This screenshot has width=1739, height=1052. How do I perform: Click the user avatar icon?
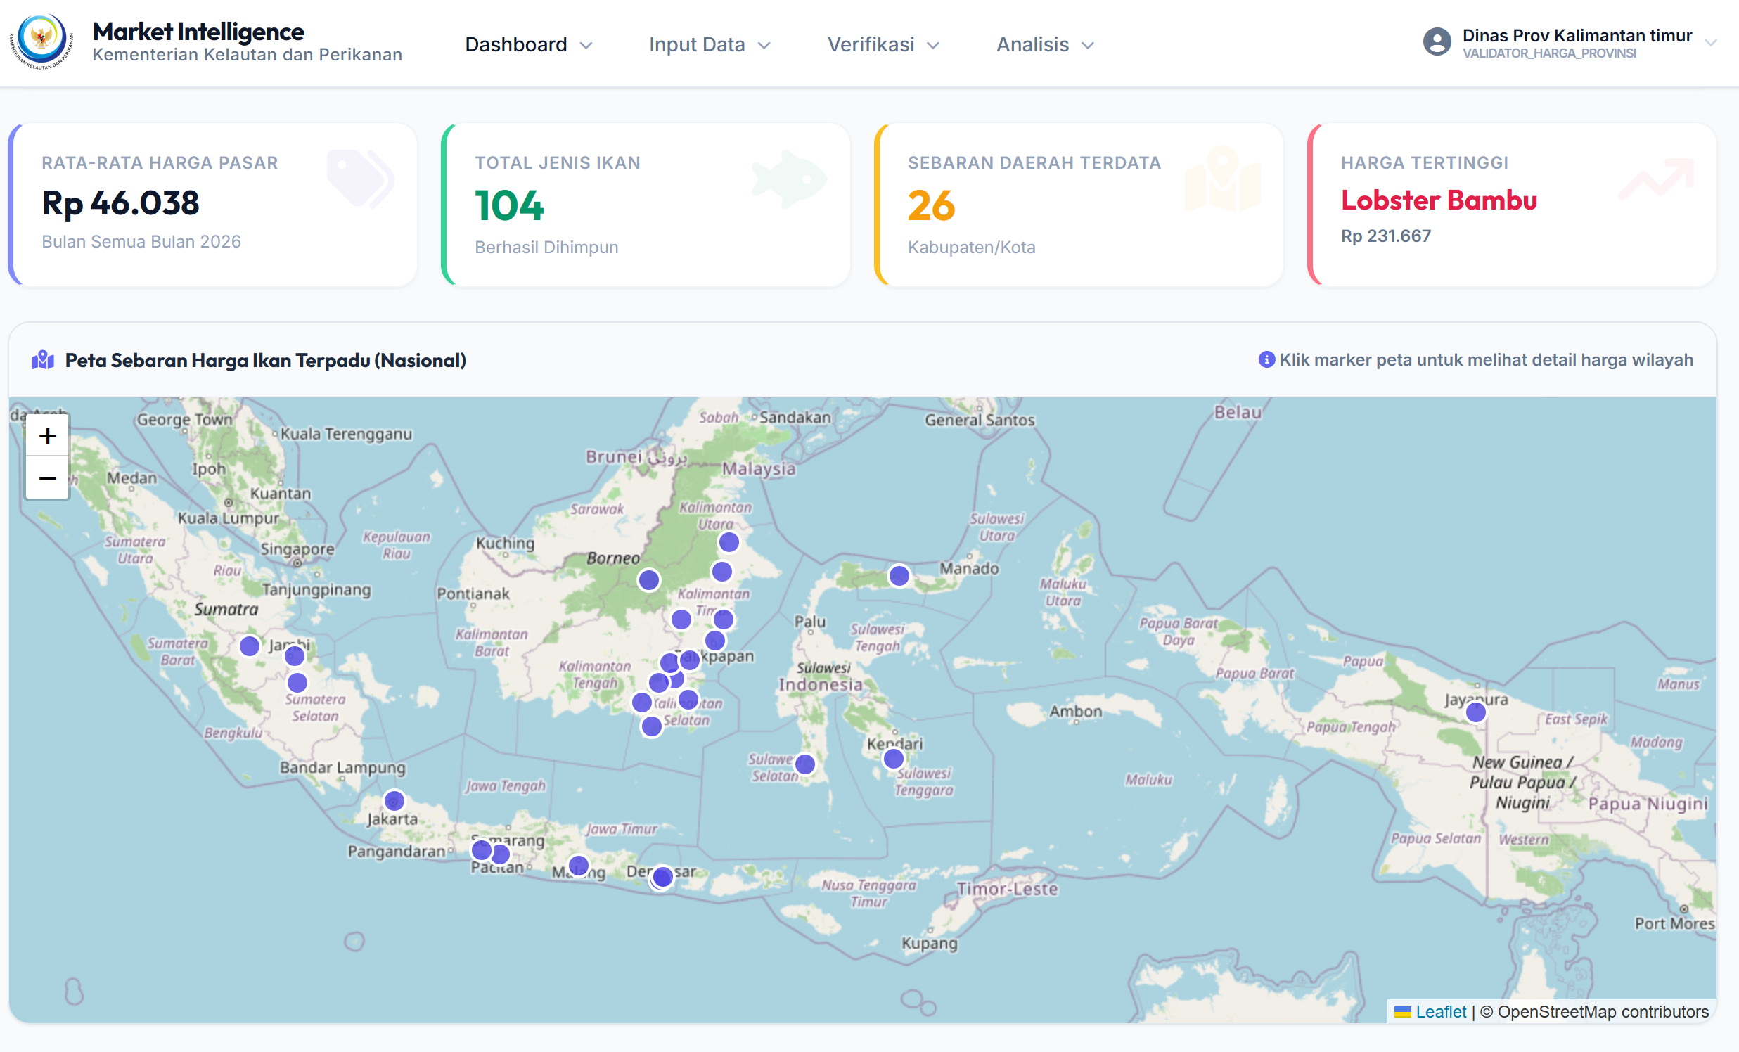[1437, 41]
